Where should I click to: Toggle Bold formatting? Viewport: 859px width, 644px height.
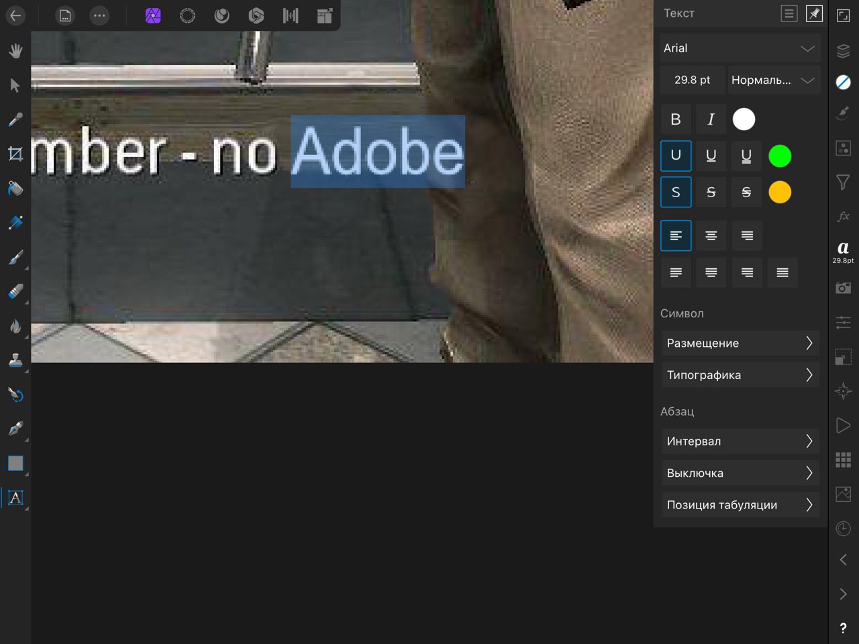tap(676, 119)
